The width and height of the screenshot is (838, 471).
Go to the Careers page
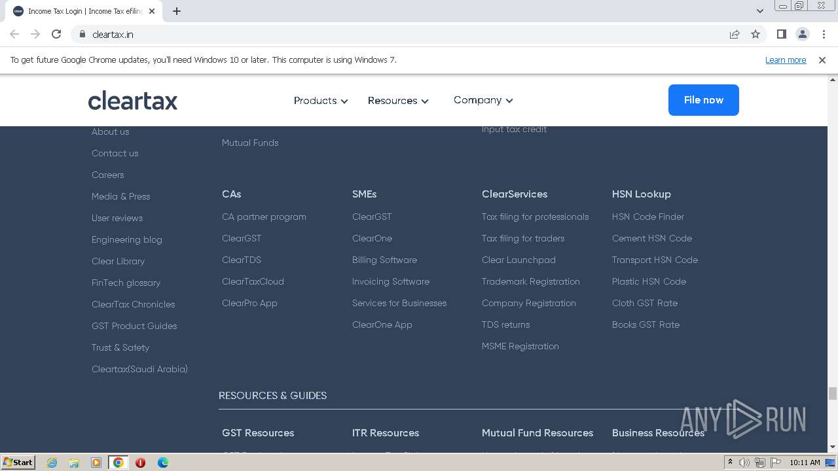[x=107, y=175]
